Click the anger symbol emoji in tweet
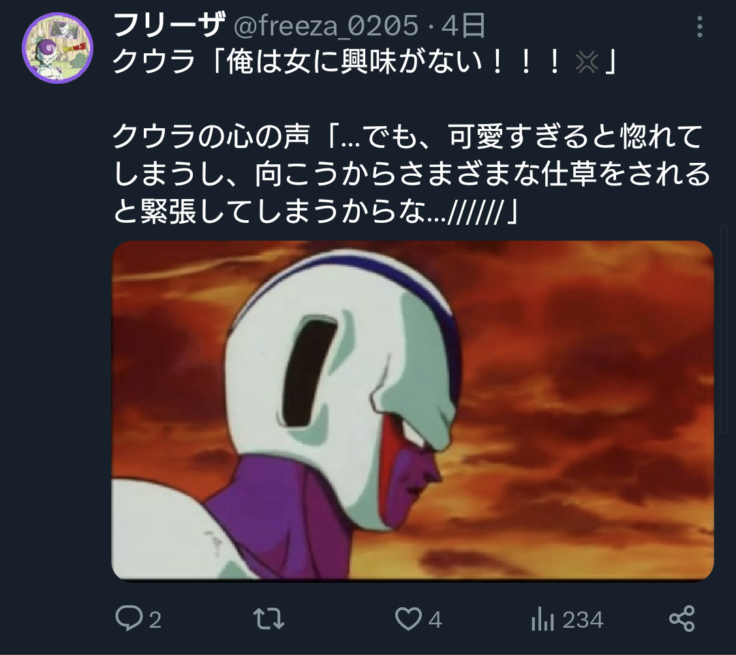This screenshot has width=736, height=655. tap(586, 62)
